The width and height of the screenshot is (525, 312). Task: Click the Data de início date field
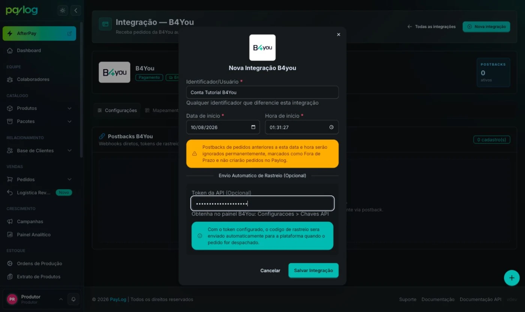point(223,127)
